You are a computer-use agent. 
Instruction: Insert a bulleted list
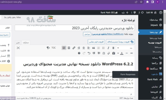(103, 48)
